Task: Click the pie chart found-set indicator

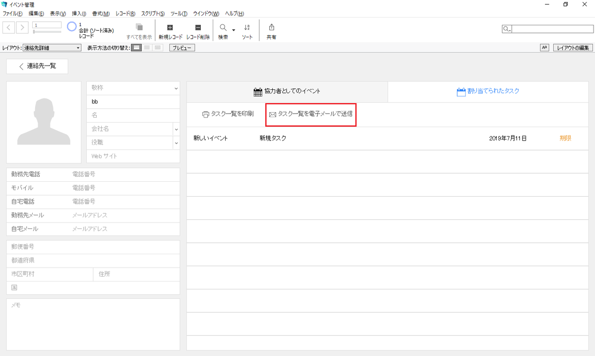Action: click(71, 26)
